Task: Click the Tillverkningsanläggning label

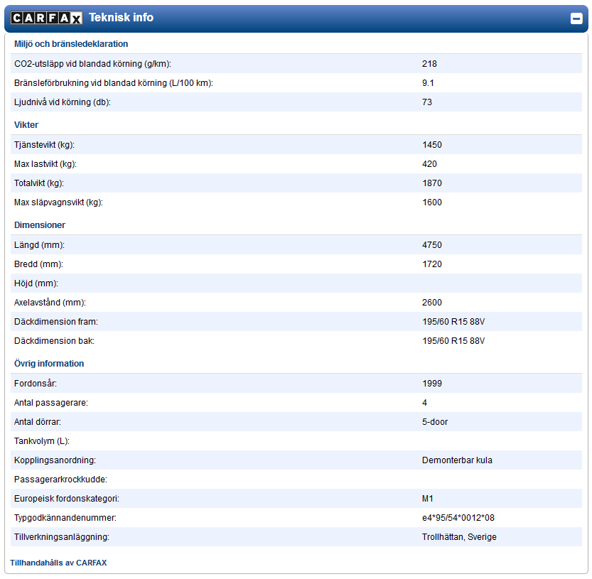Action: (x=62, y=538)
